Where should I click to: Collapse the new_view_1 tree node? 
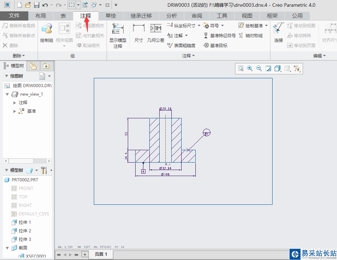[x=7, y=94]
